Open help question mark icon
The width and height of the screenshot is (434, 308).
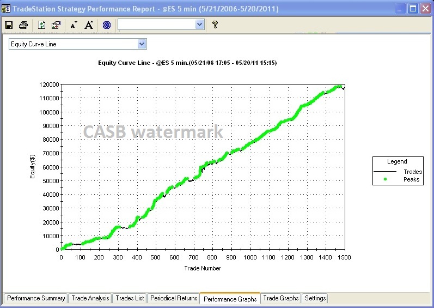215,25
